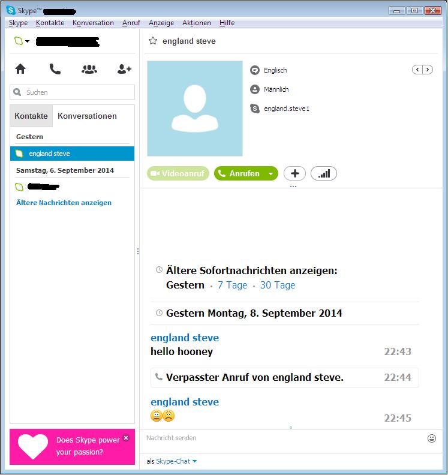
Task: Select england steve conversation in list
Action: 72,154
